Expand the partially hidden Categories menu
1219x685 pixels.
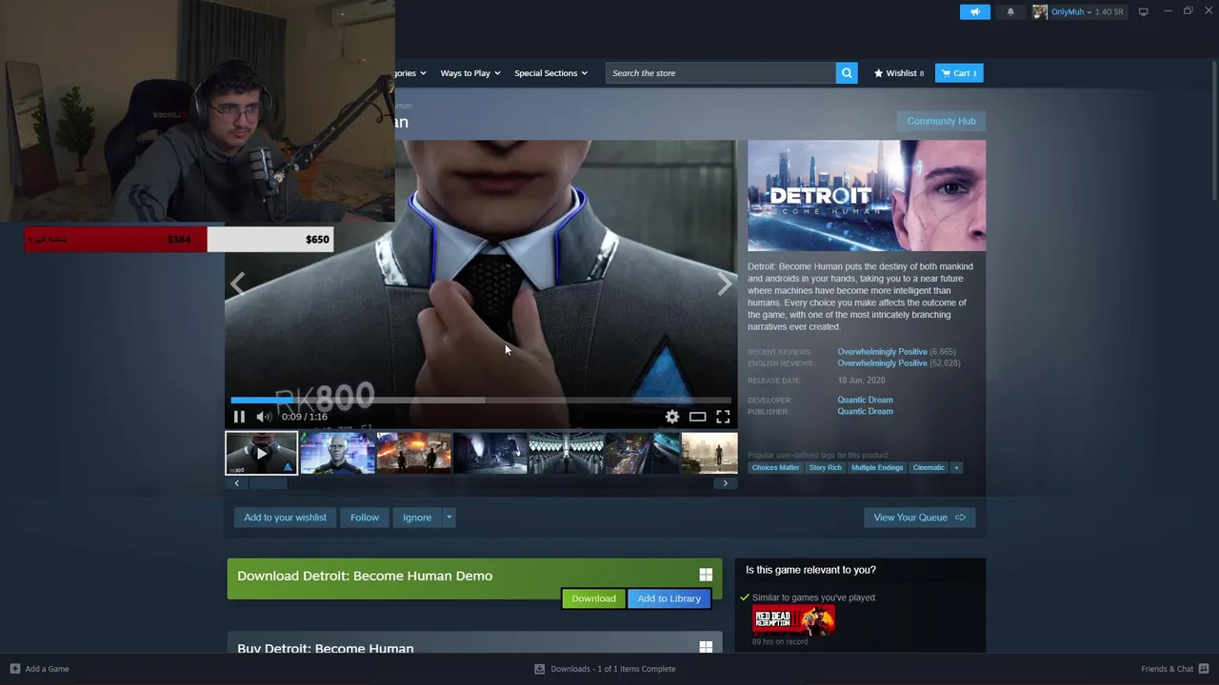410,73
